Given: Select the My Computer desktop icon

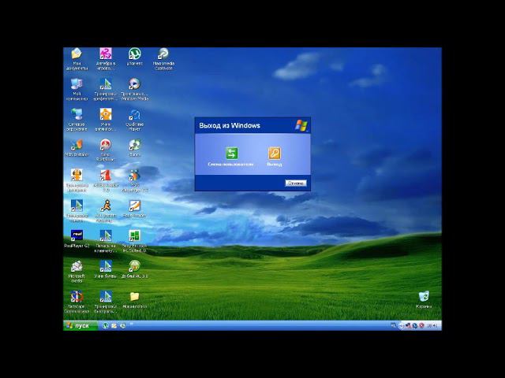Looking at the screenshot, I should point(77,84).
